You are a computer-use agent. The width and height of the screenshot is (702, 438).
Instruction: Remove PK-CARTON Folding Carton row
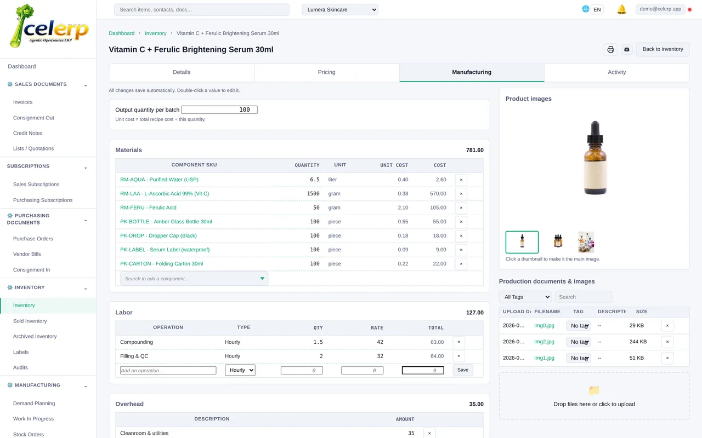click(461, 264)
